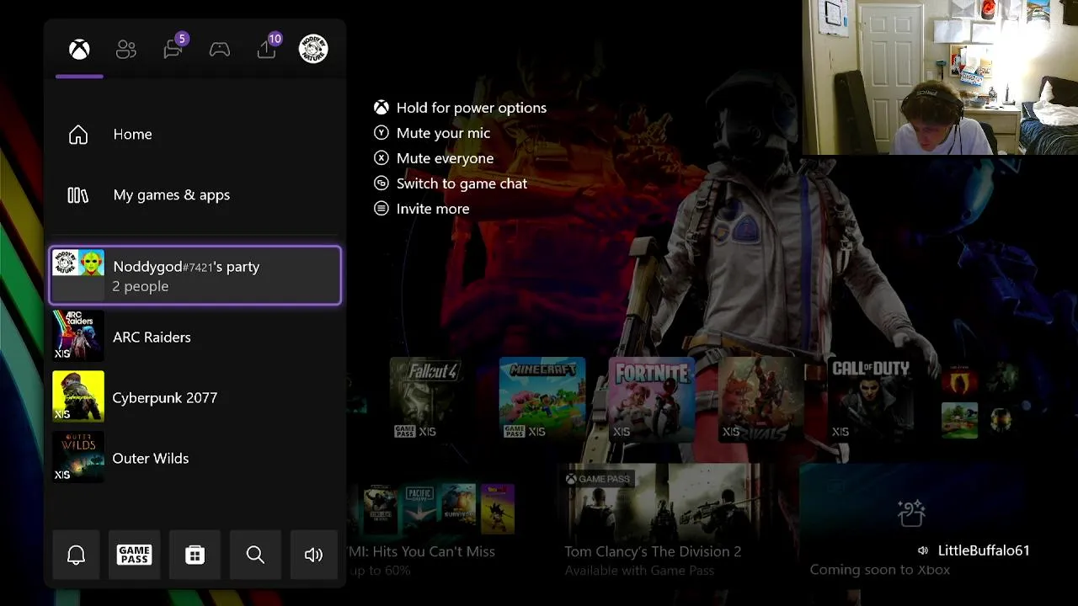Open Parties & chats tab with badge 5
This screenshot has width=1078, height=606.
pos(173,48)
